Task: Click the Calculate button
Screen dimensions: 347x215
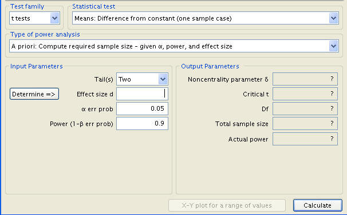Action: tap(318, 205)
